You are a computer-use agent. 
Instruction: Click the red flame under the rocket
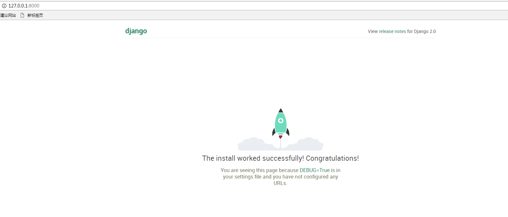tap(281, 137)
